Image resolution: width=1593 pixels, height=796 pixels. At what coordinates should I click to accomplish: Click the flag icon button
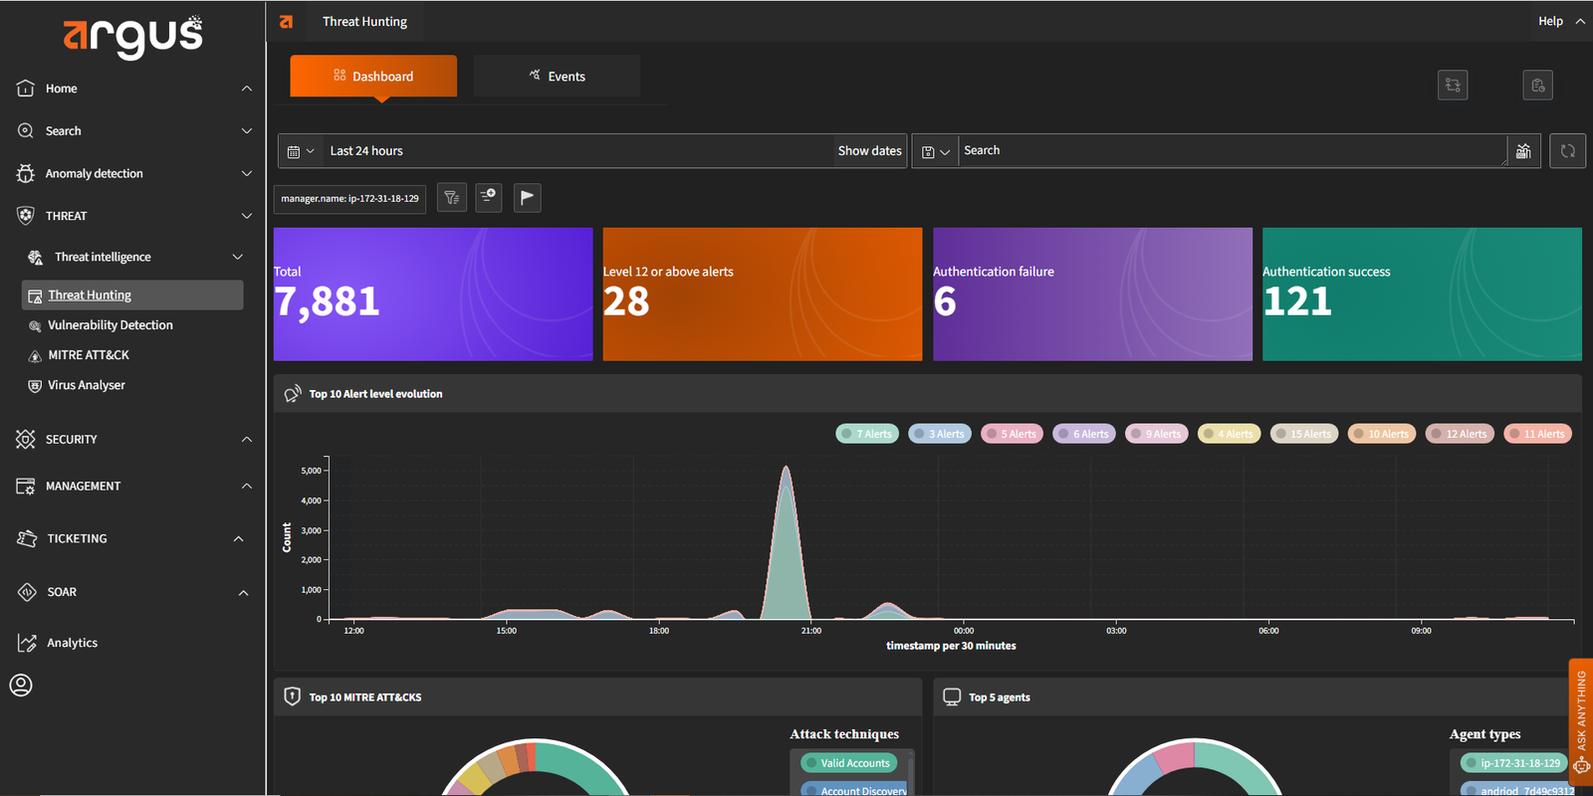[527, 197]
